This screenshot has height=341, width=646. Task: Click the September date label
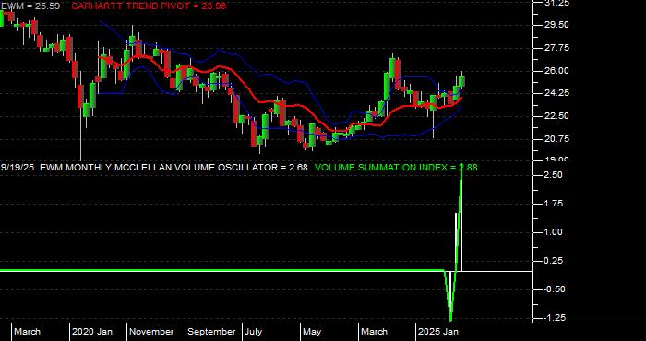point(211,332)
